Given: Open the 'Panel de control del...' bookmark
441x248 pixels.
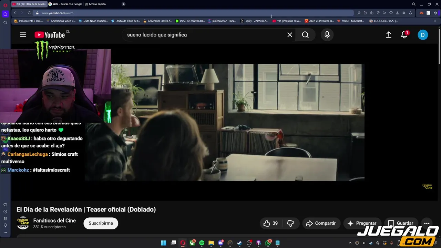Looking at the screenshot, I should click(190, 21).
